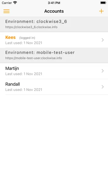Tap the plus icon to add account
Image resolution: width=108 pixels, height=193 pixels.
click(101, 11)
